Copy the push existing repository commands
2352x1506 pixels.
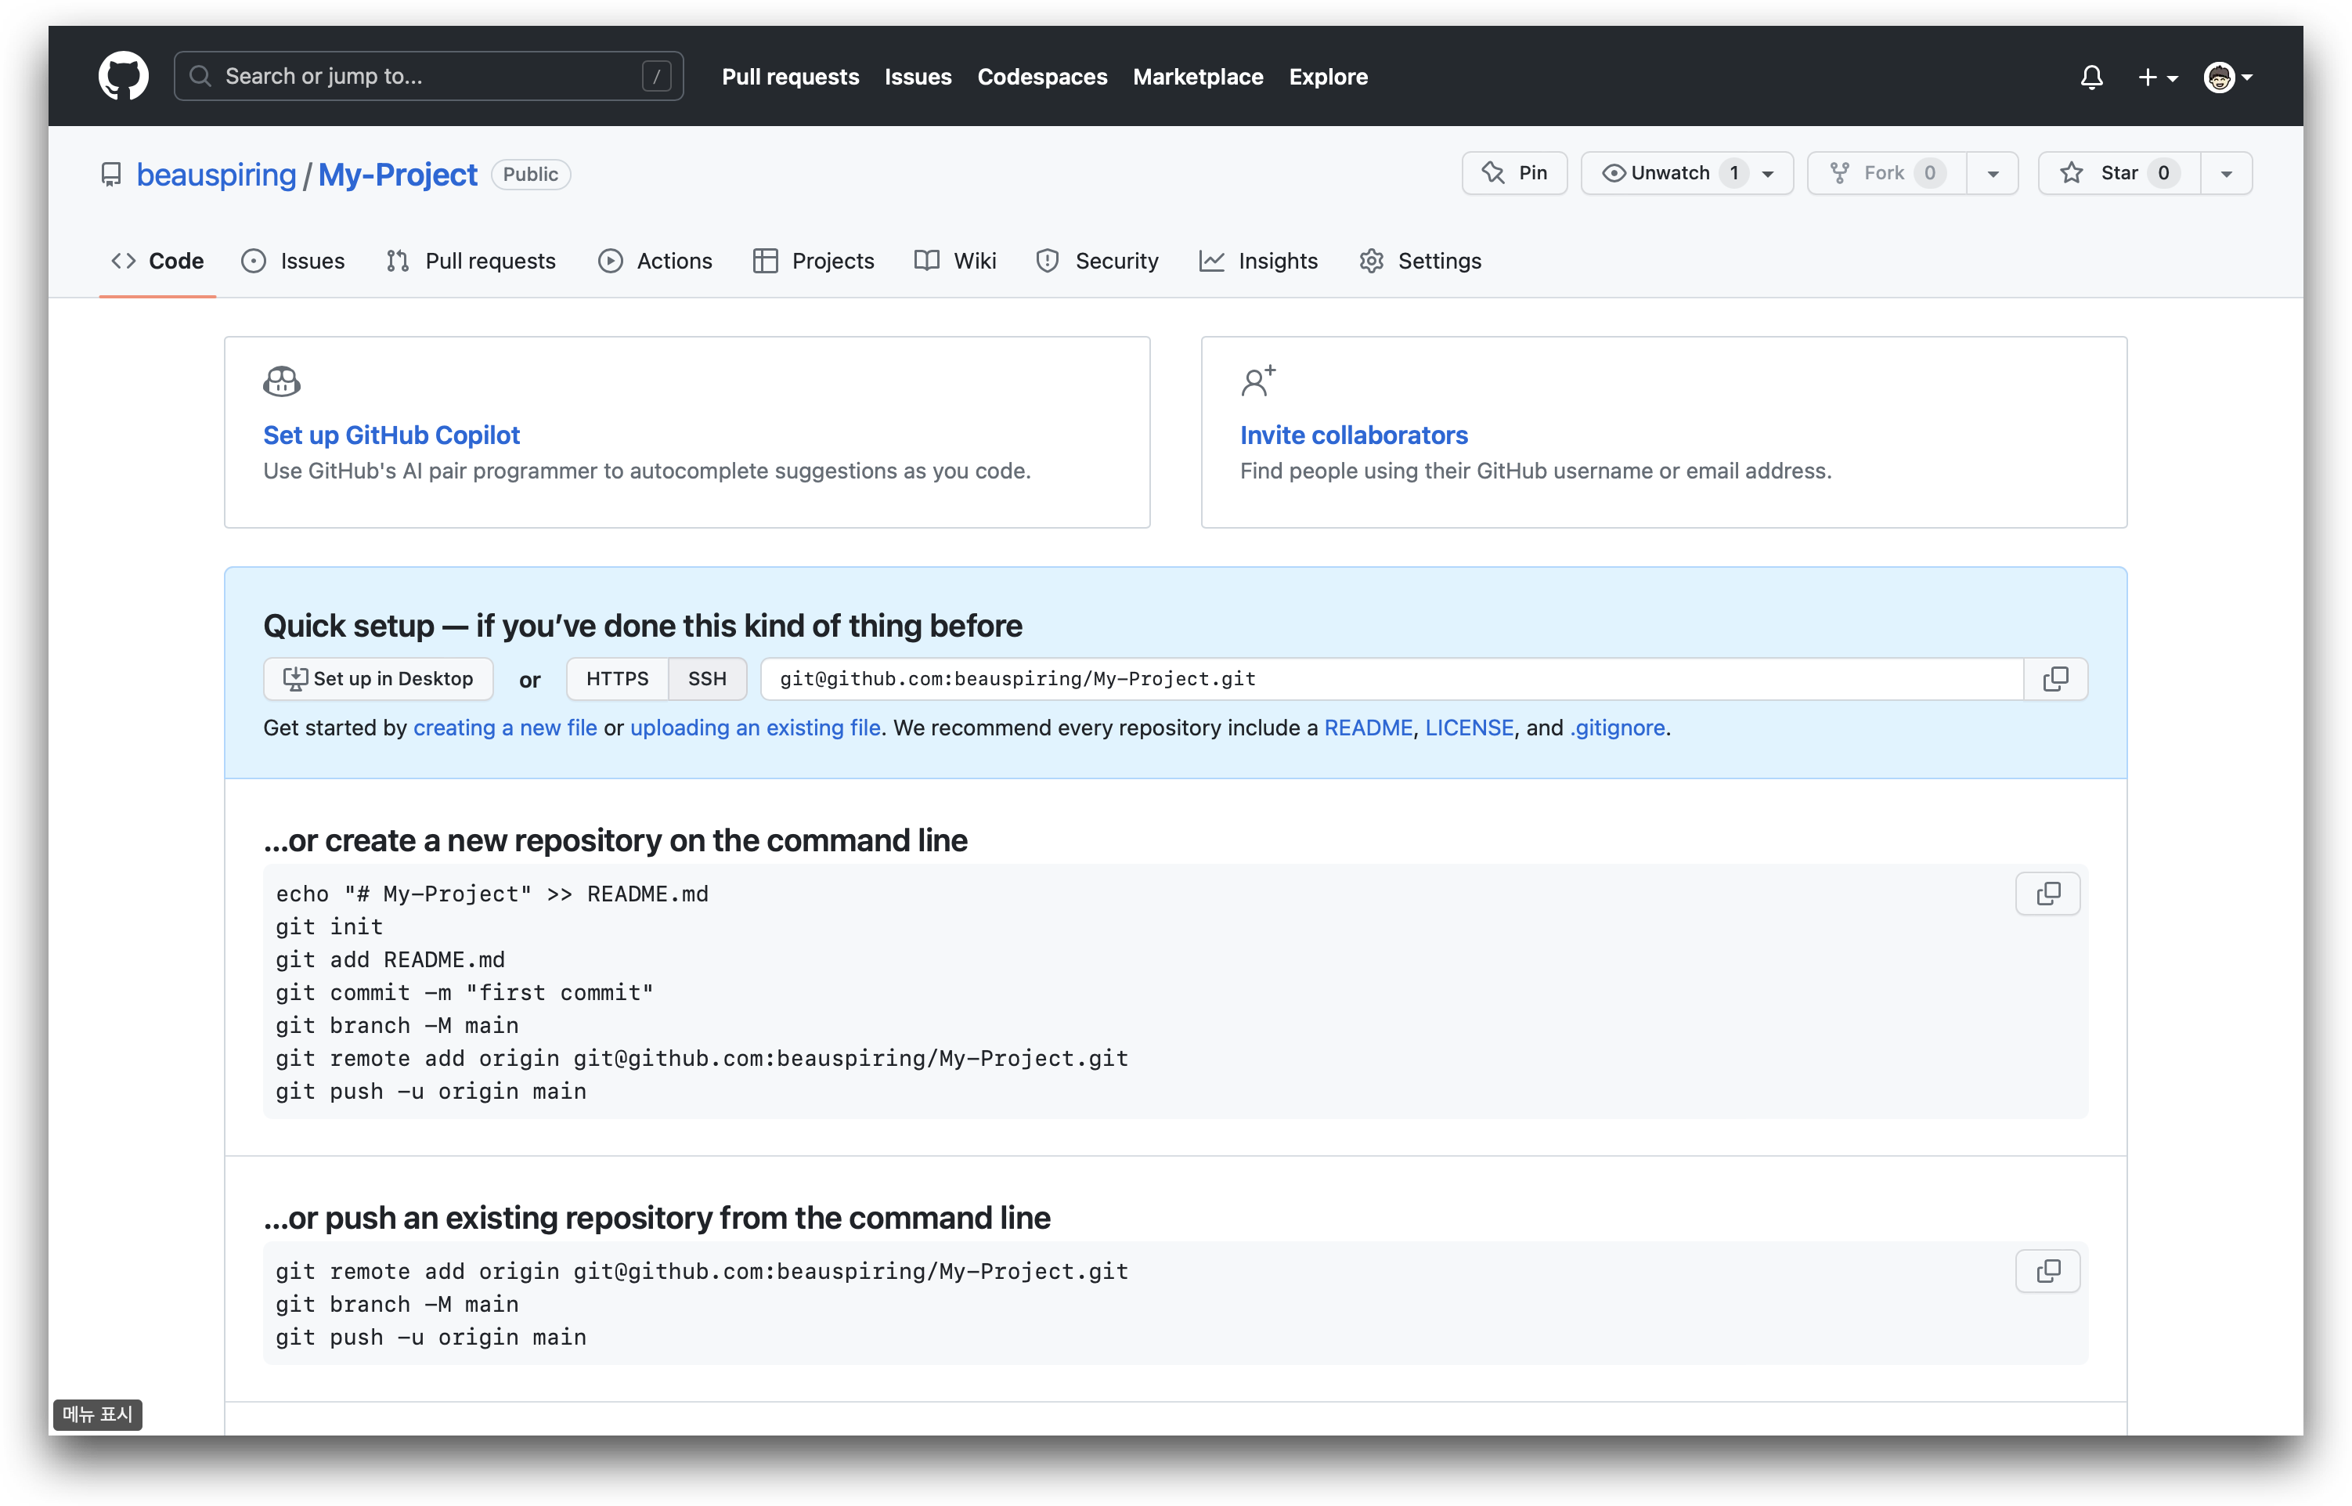click(x=2047, y=1270)
